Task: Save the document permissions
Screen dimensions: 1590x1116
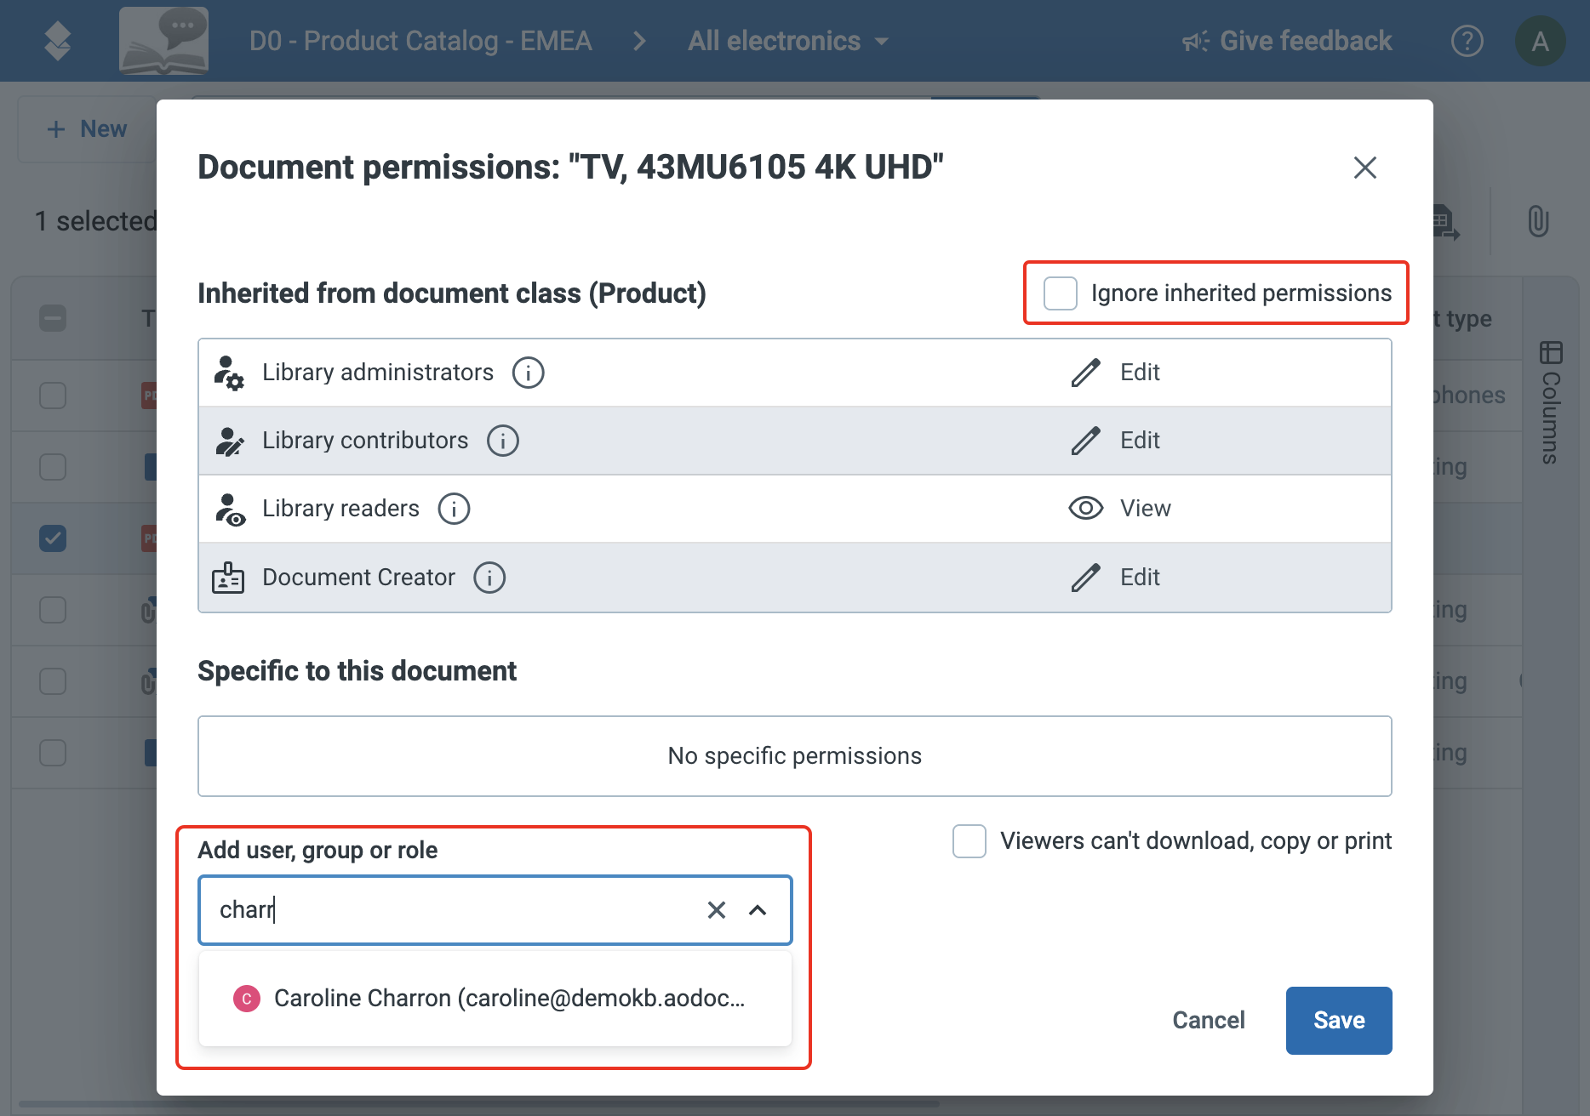Action: [1339, 1021]
